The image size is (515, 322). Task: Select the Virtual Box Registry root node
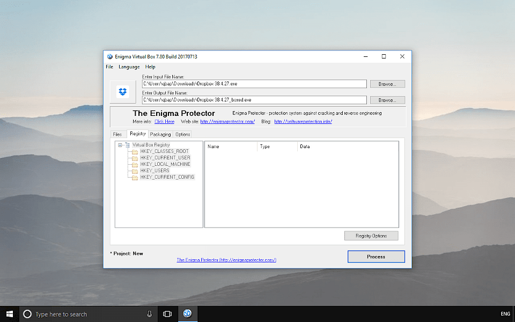pyautogui.click(x=151, y=145)
